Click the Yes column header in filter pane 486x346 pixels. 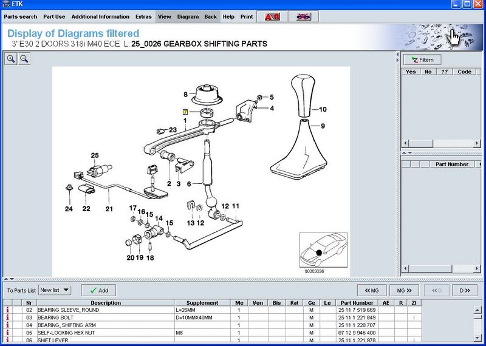(411, 72)
